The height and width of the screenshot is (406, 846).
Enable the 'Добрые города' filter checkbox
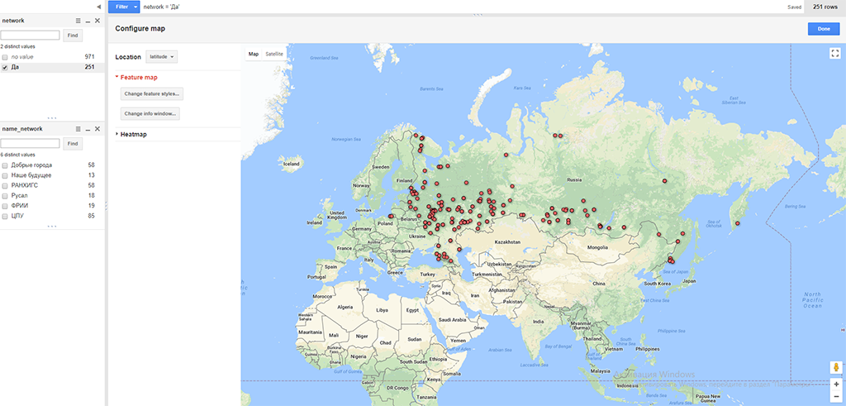pyautogui.click(x=5, y=165)
